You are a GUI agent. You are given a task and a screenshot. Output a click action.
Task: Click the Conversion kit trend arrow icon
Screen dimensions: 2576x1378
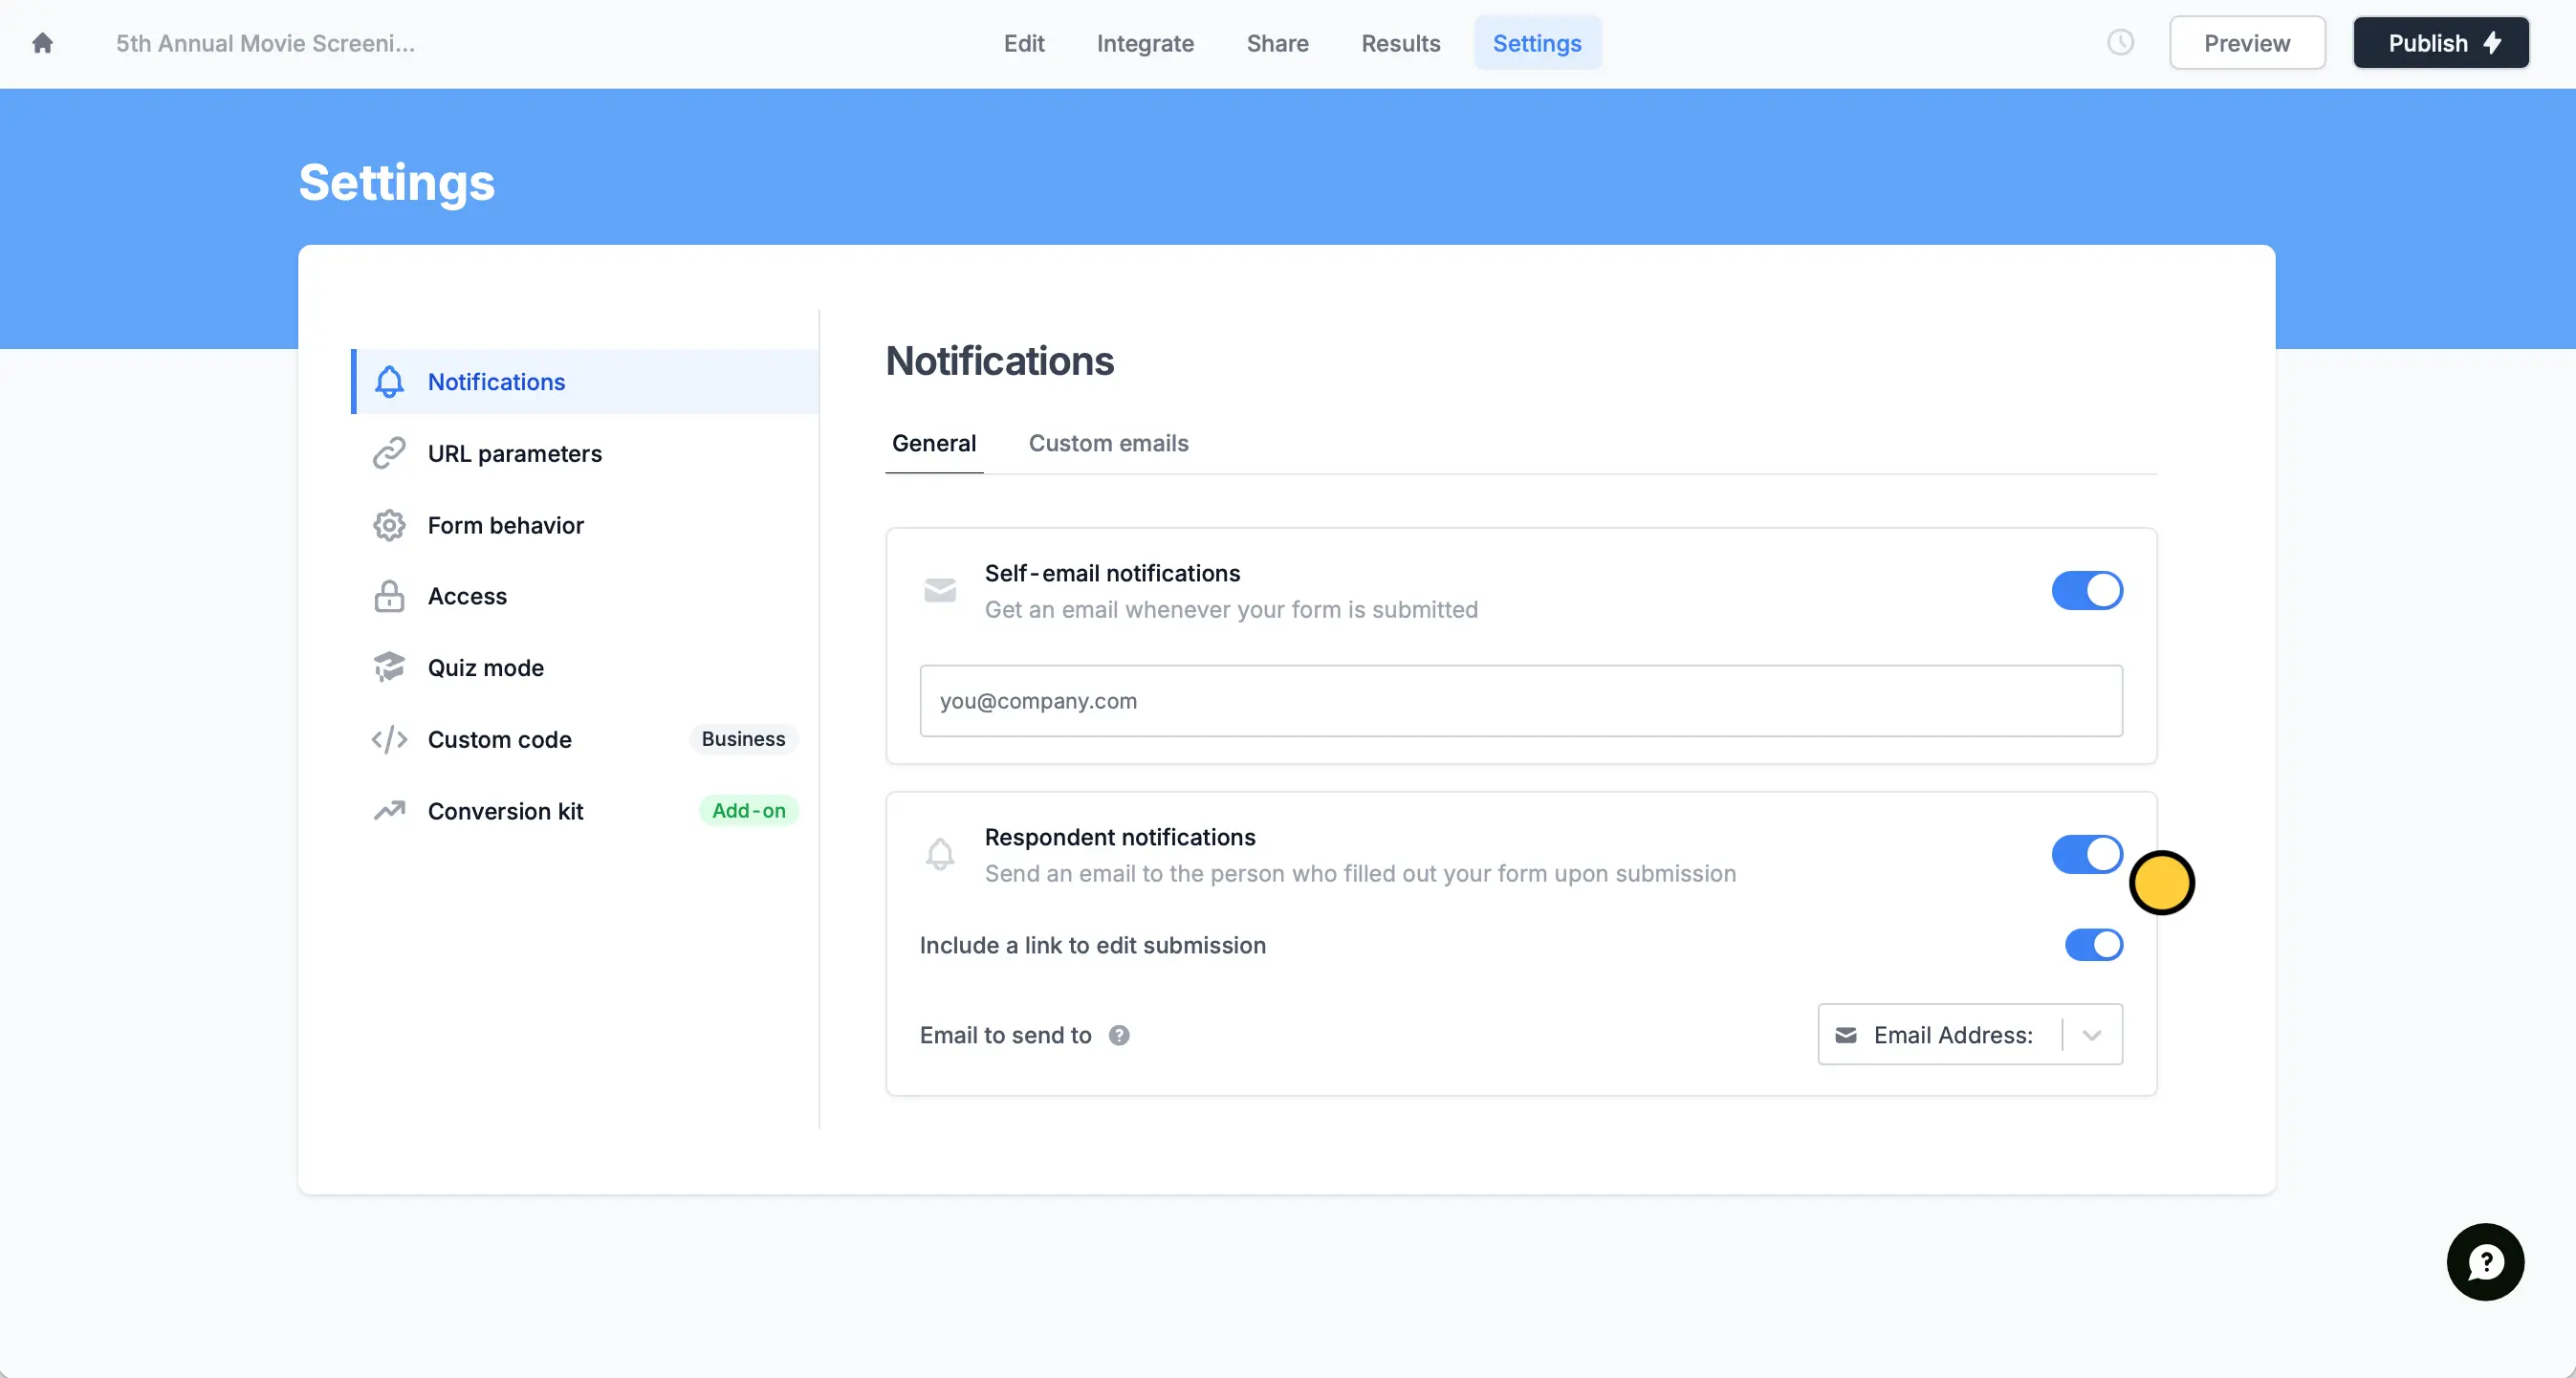[389, 811]
